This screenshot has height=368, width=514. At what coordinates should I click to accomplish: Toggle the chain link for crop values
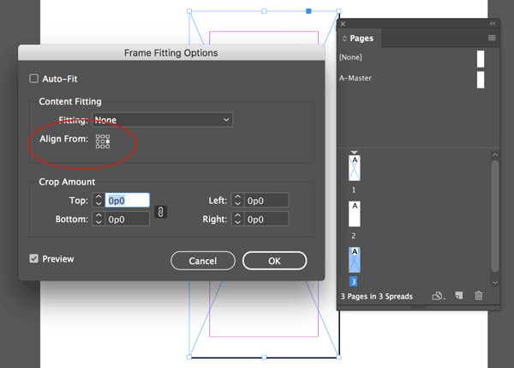click(x=161, y=212)
